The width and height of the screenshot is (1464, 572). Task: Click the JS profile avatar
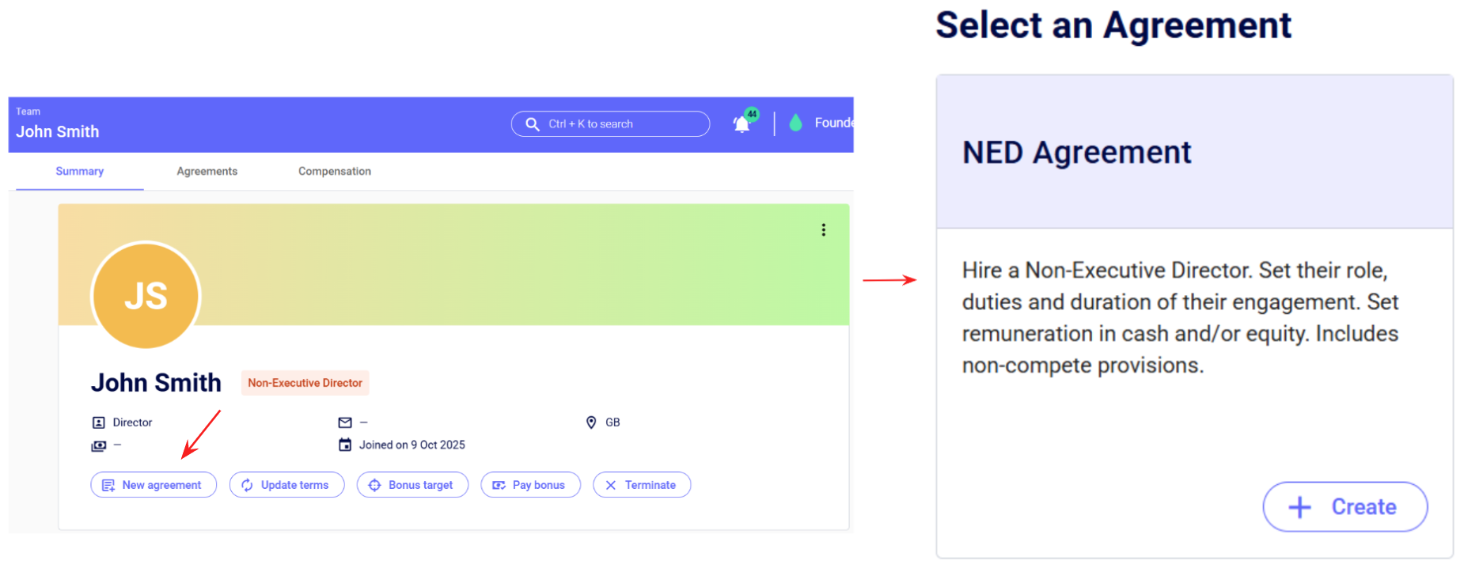(x=146, y=295)
